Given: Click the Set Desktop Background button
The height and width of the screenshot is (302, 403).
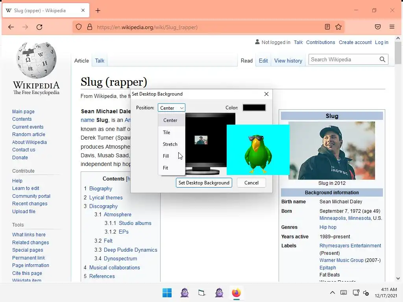Looking at the screenshot, I should click(x=204, y=182).
